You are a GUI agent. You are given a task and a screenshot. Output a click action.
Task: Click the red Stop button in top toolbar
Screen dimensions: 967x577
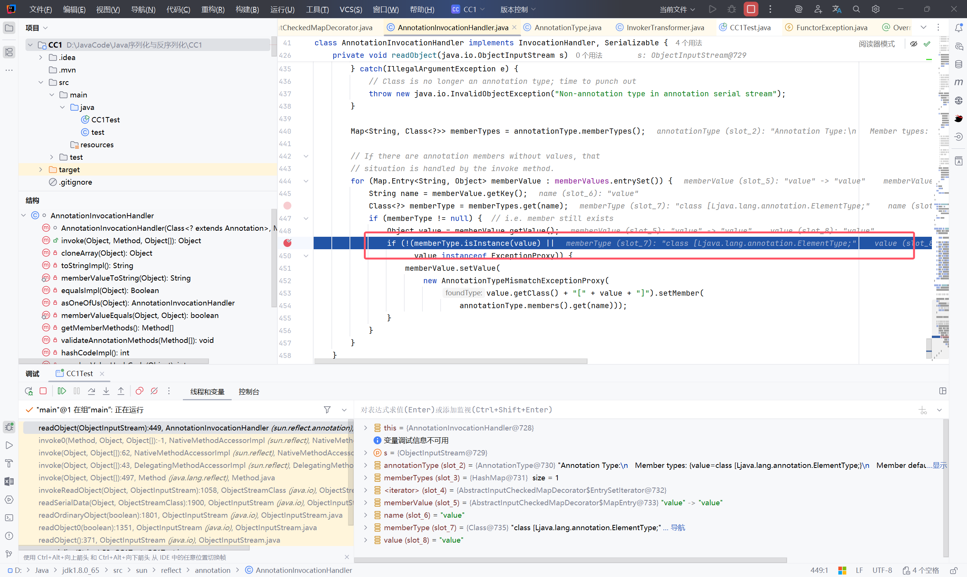(751, 9)
